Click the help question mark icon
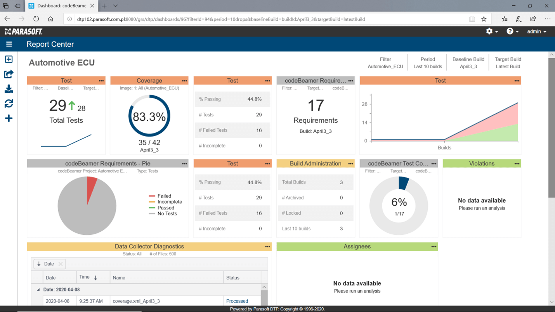This screenshot has height=312, width=555. coord(510,31)
